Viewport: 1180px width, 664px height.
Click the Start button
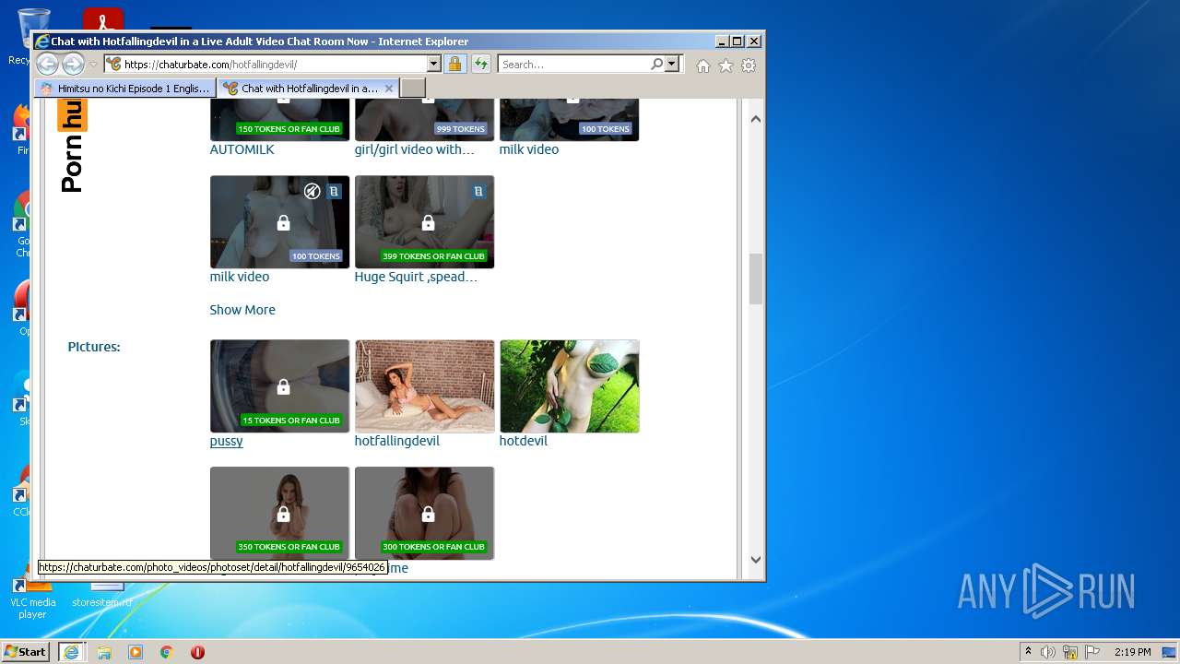click(26, 652)
